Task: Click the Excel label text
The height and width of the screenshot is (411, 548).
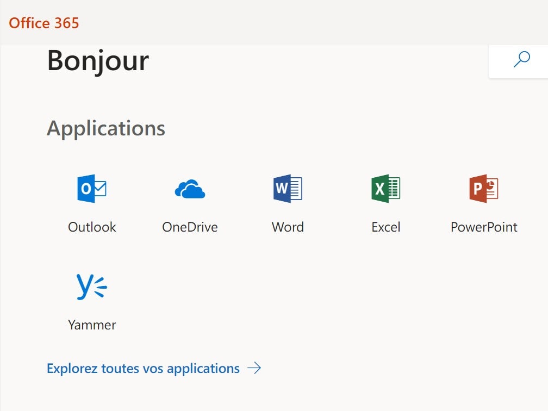Action: [x=385, y=227]
